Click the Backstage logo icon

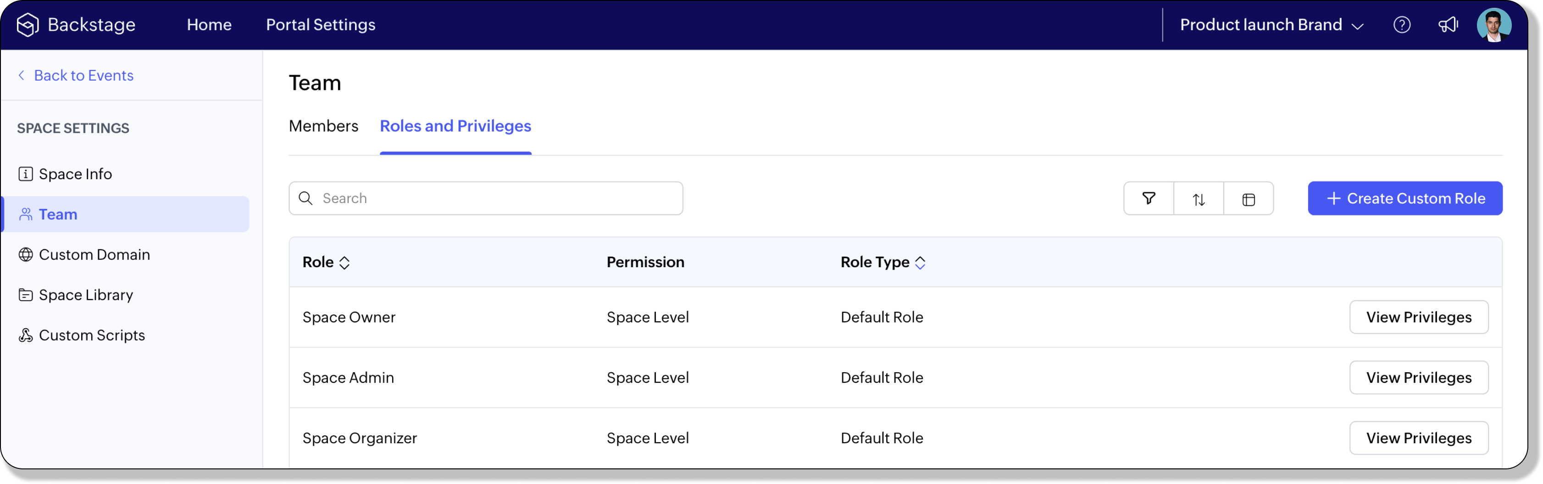pos(28,25)
